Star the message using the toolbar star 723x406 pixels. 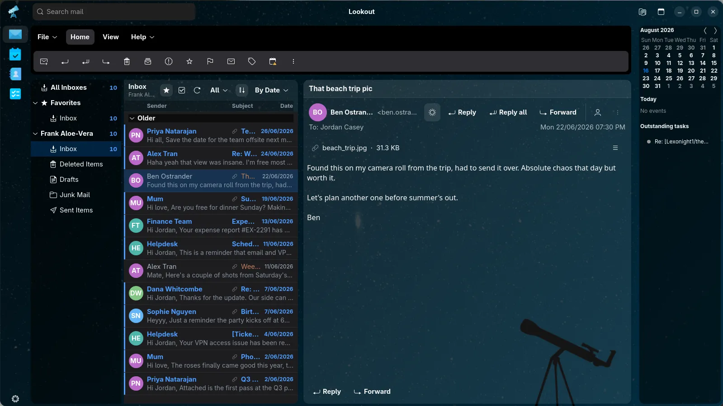pos(189,61)
